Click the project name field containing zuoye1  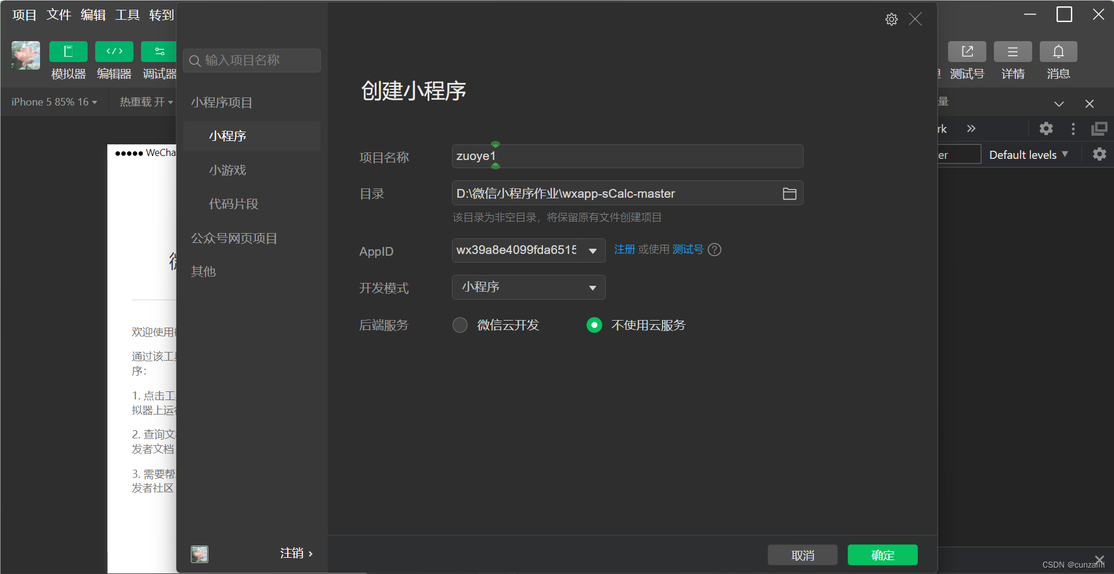click(627, 156)
